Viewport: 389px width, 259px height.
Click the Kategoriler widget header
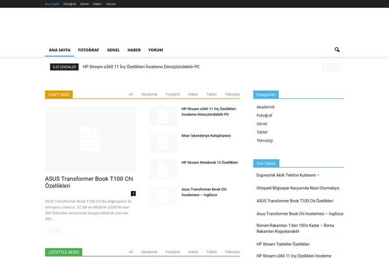[266, 95]
